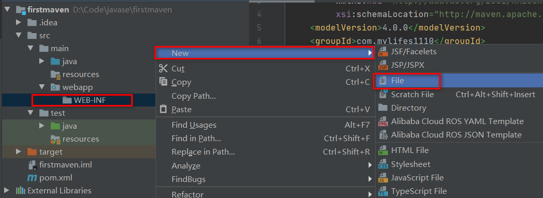Select File in the New submenu
This screenshot has height=198, width=543.
pos(459,81)
